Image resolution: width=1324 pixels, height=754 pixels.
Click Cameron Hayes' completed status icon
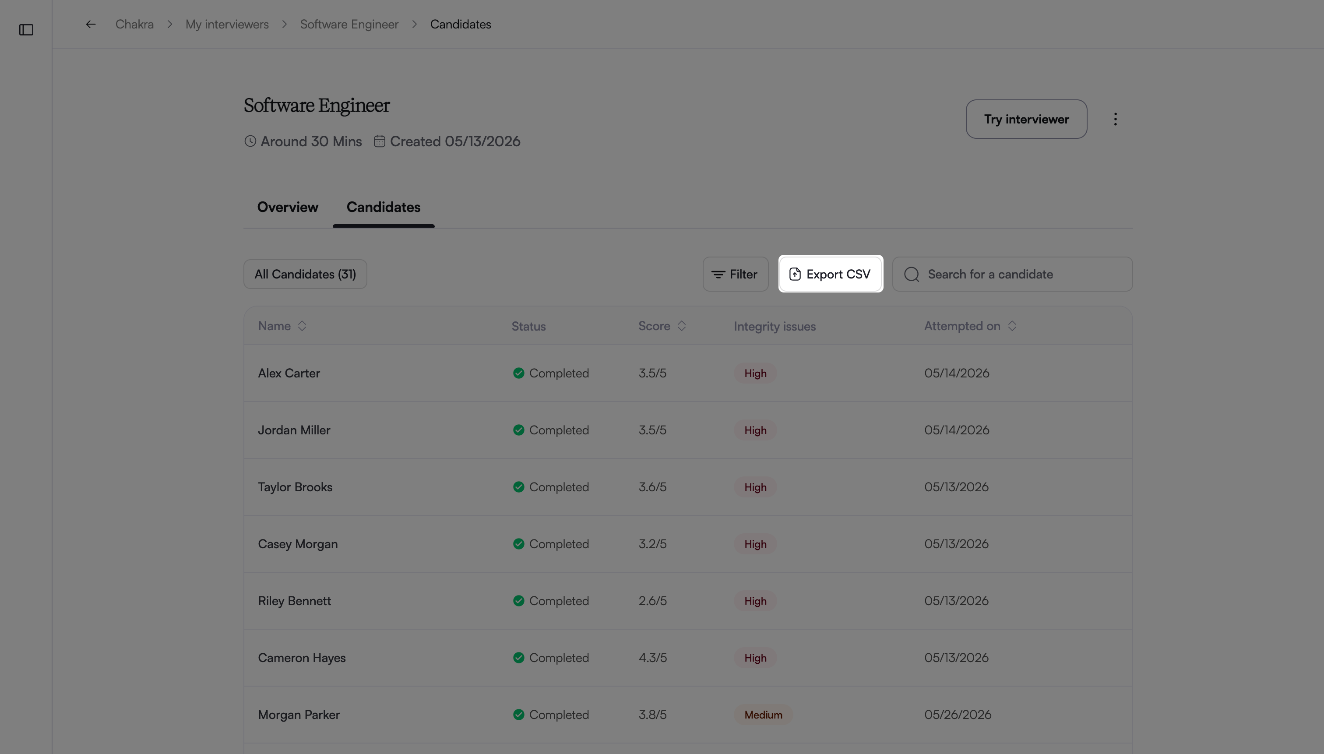pos(518,658)
